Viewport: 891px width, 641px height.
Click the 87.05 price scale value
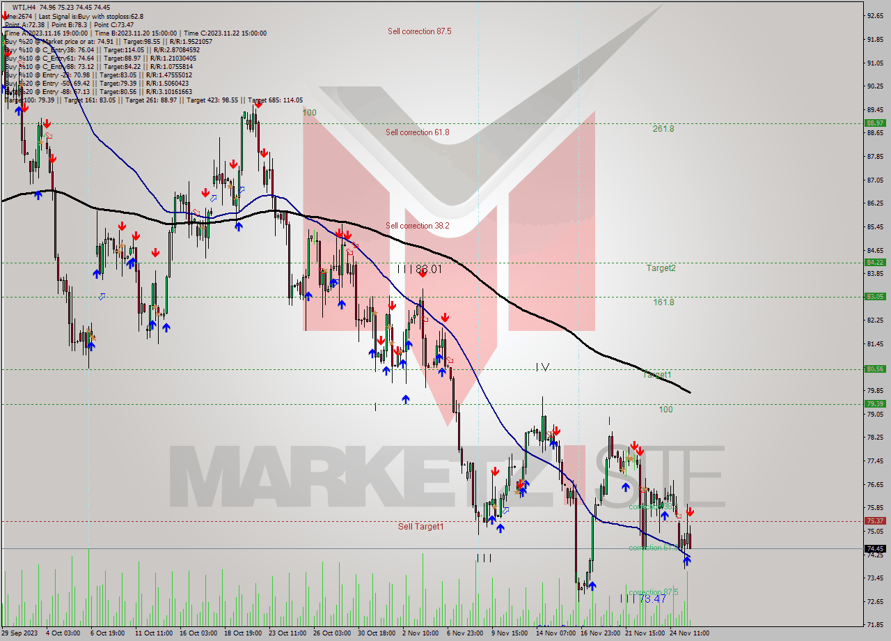coord(874,180)
